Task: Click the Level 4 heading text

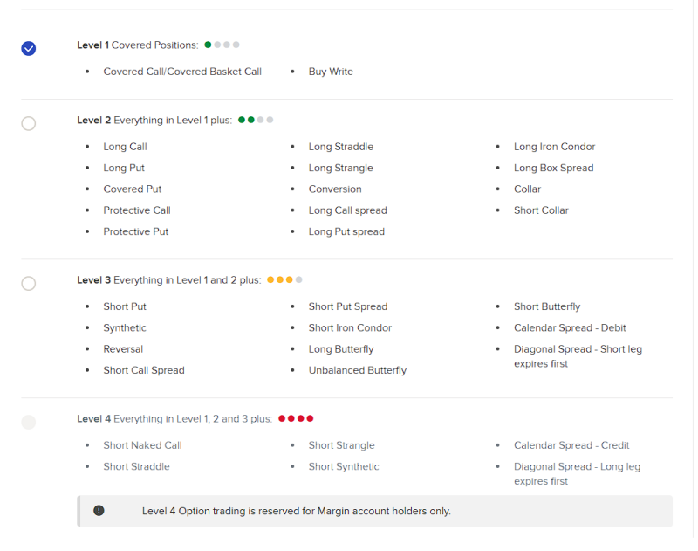Action: point(174,419)
